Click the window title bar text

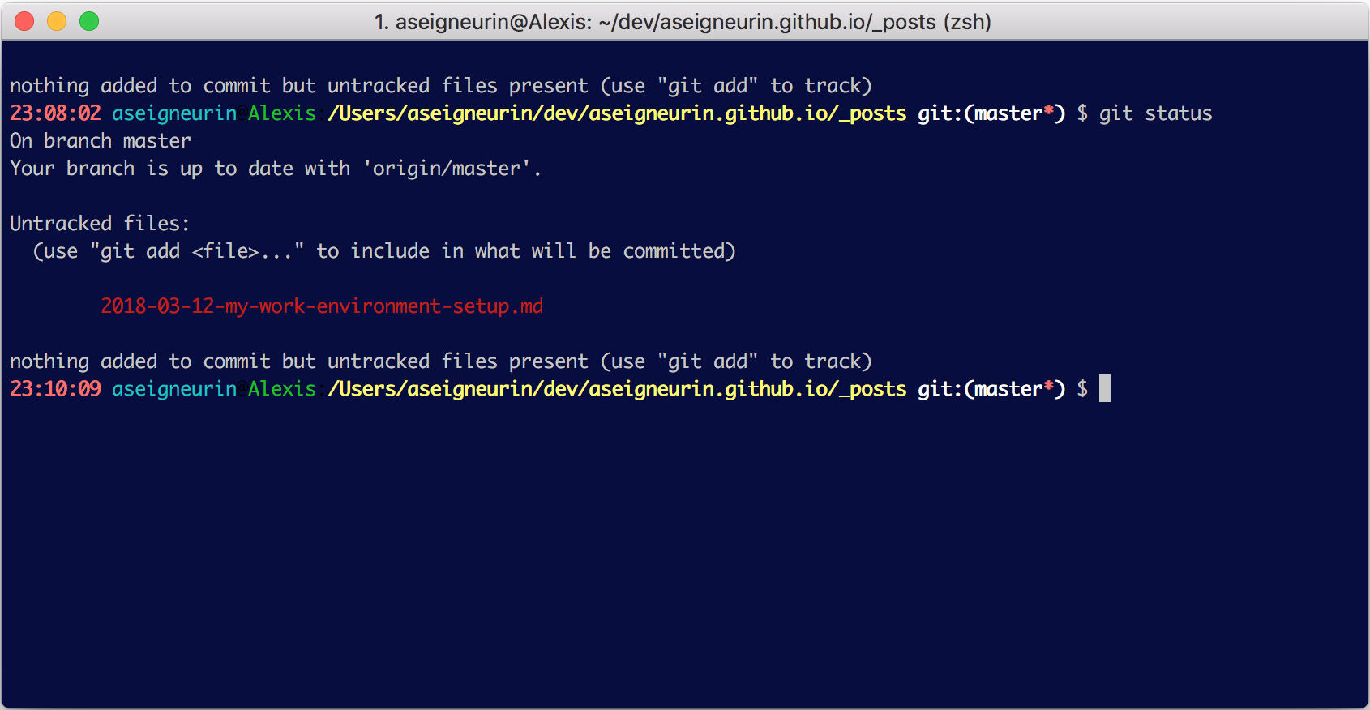[683, 22]
